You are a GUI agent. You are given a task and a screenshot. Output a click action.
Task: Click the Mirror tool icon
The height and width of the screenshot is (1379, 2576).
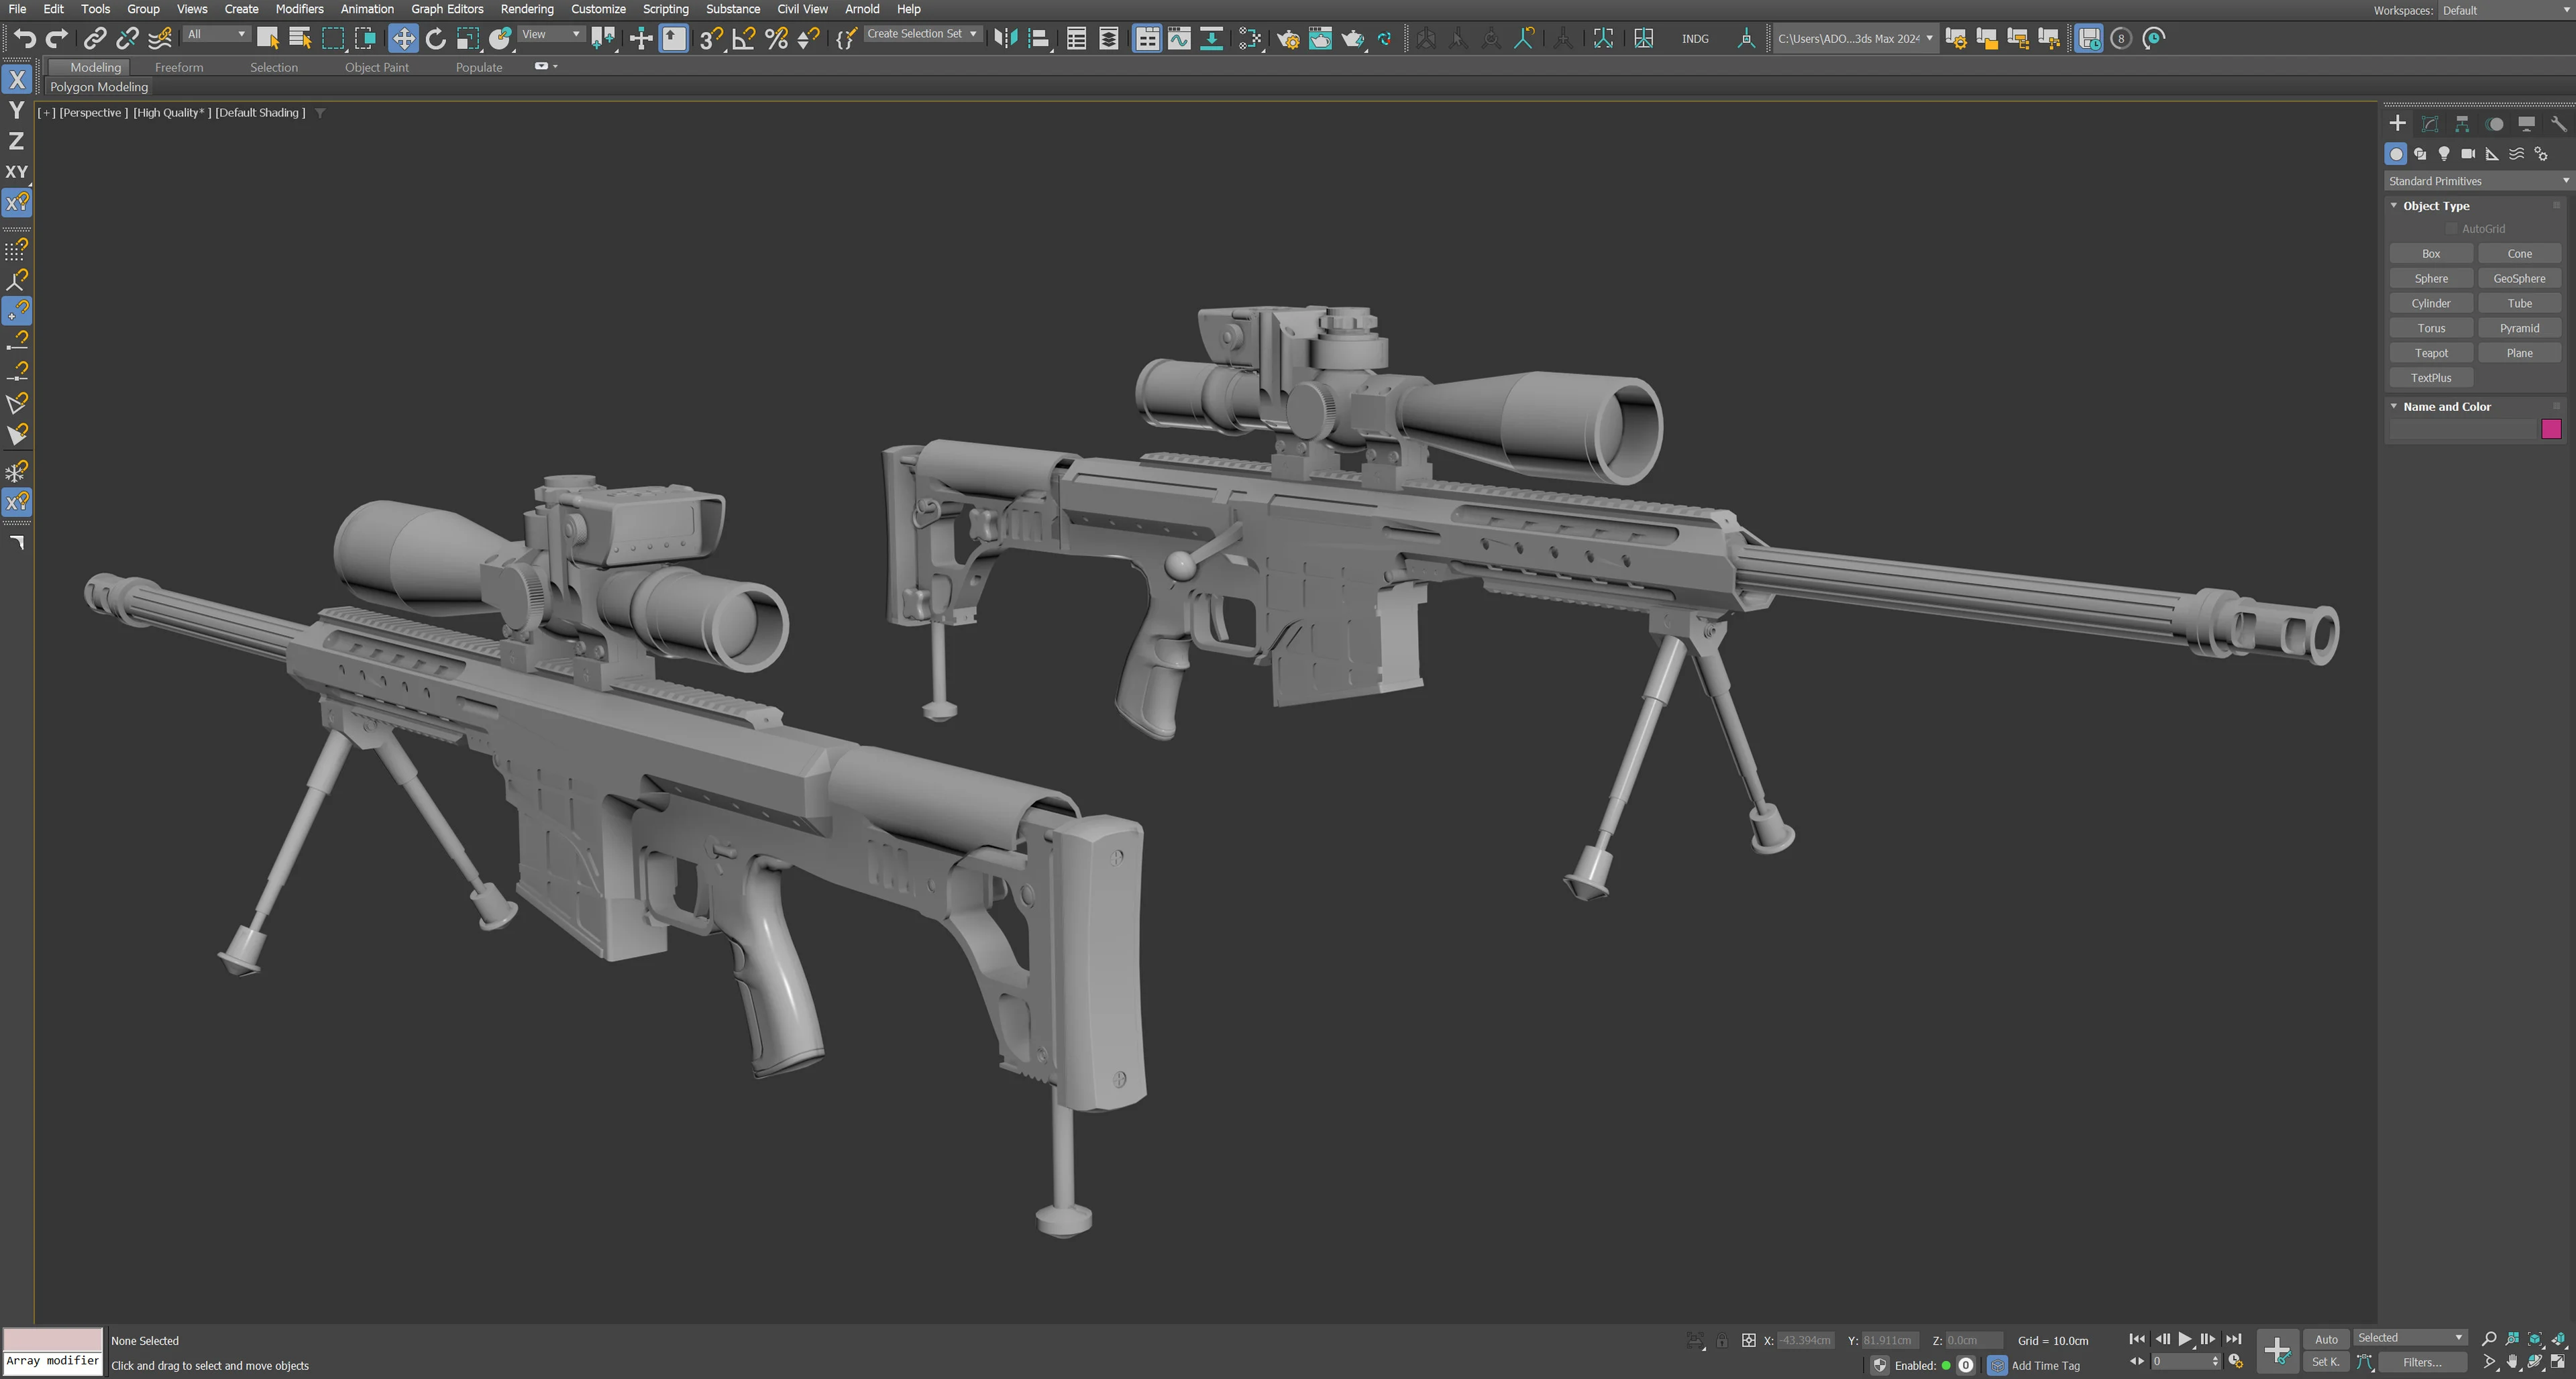(x=1005, y=38)
